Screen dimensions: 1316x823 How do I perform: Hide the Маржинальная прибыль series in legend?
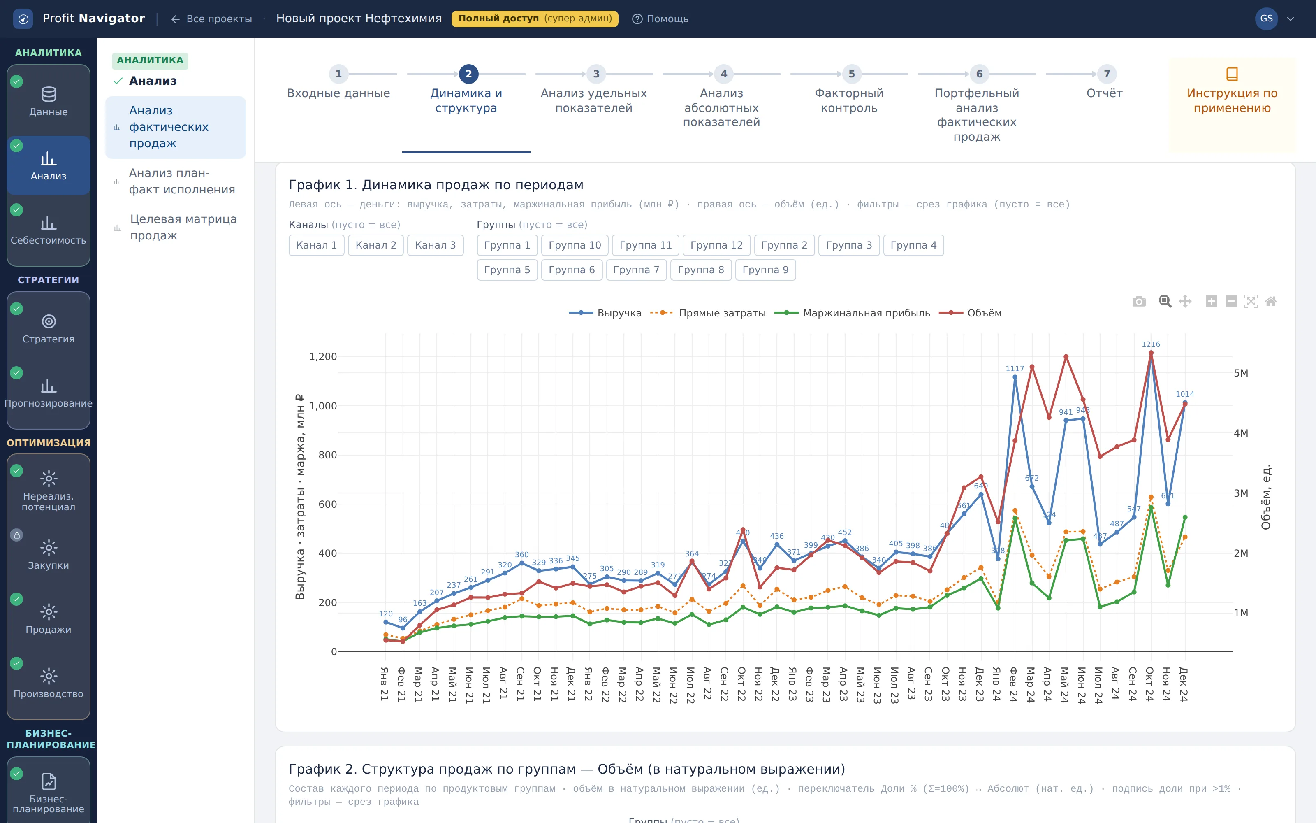(852, 313)
